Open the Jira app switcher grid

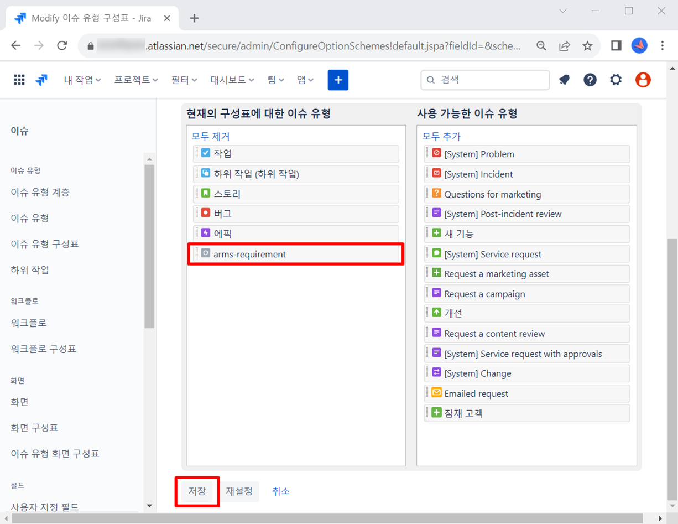point(19,80)
